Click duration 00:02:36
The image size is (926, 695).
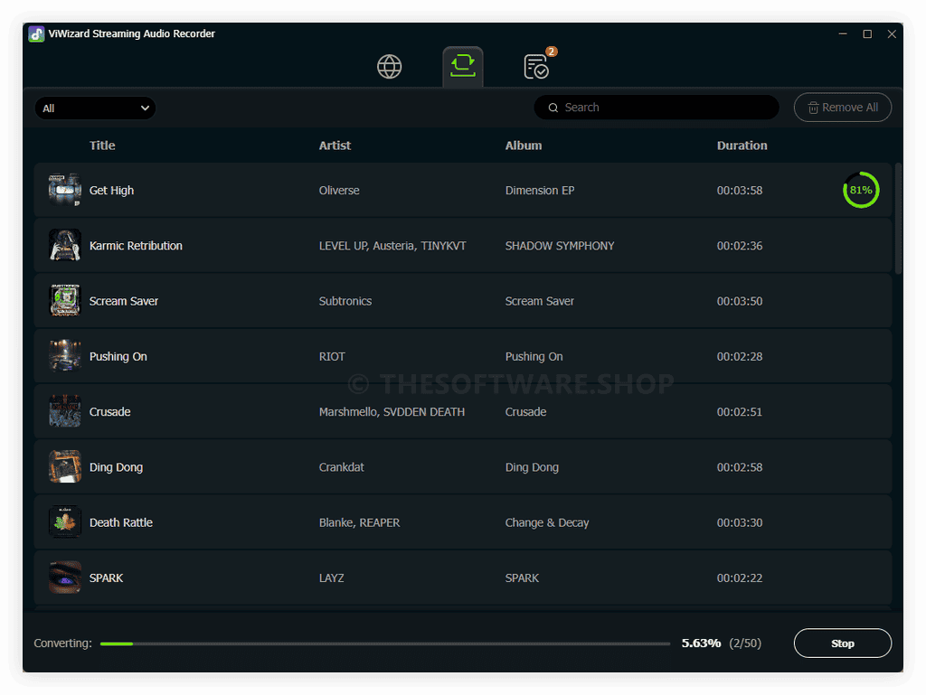740,246
